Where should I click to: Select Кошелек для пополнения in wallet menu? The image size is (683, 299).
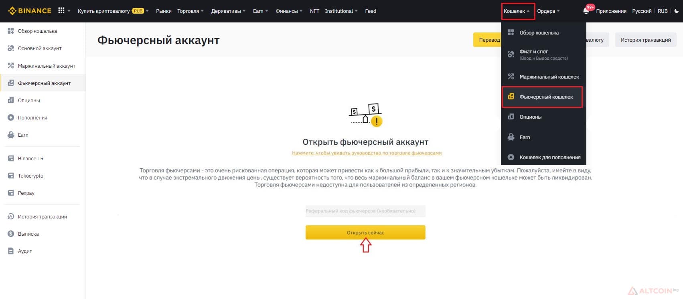(543, 157)
